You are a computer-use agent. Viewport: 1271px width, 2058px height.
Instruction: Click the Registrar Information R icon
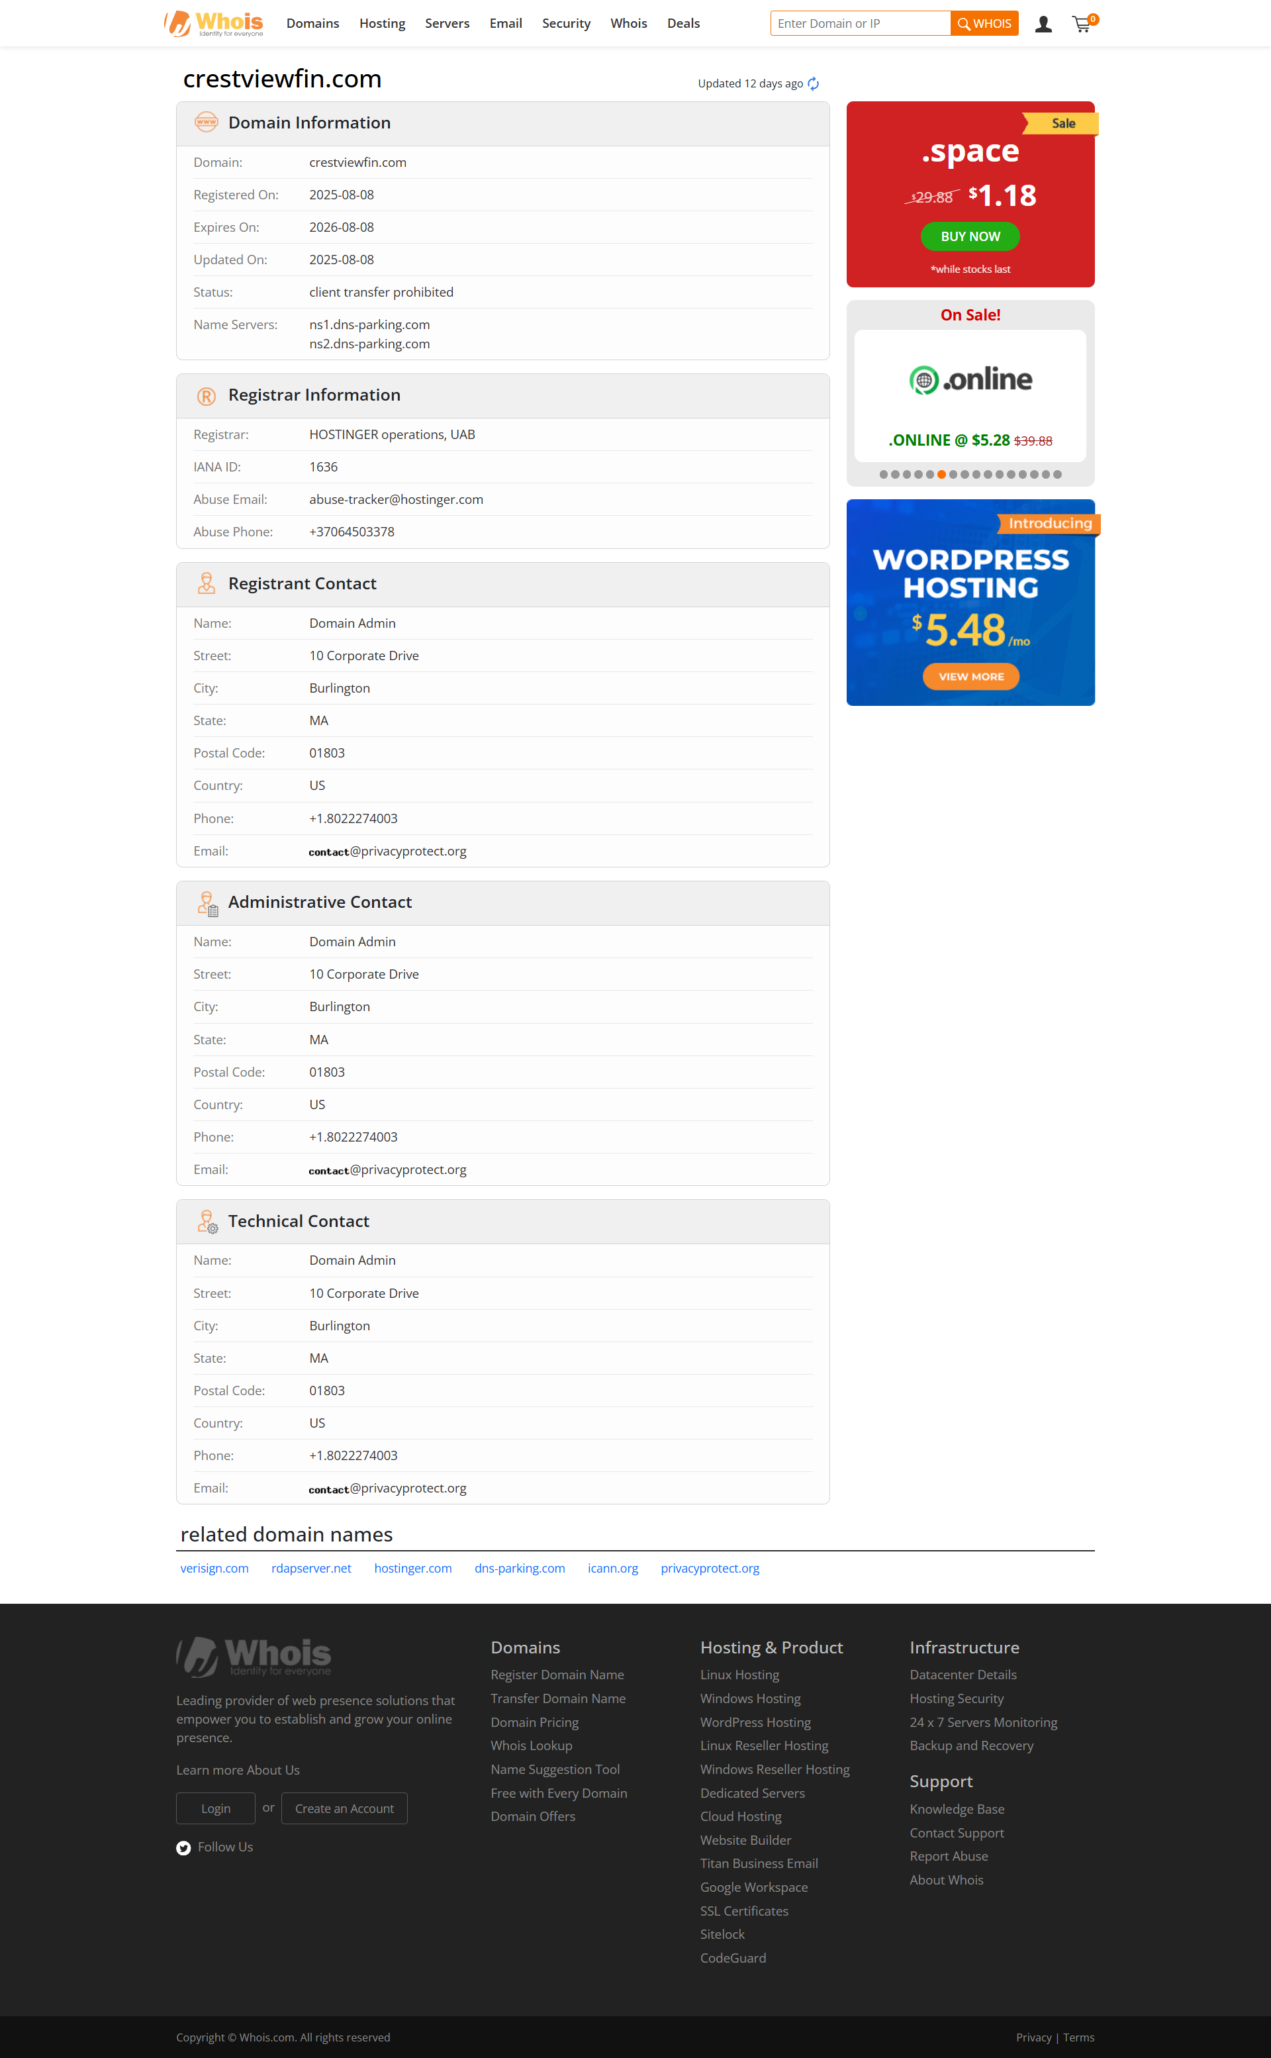206,395
